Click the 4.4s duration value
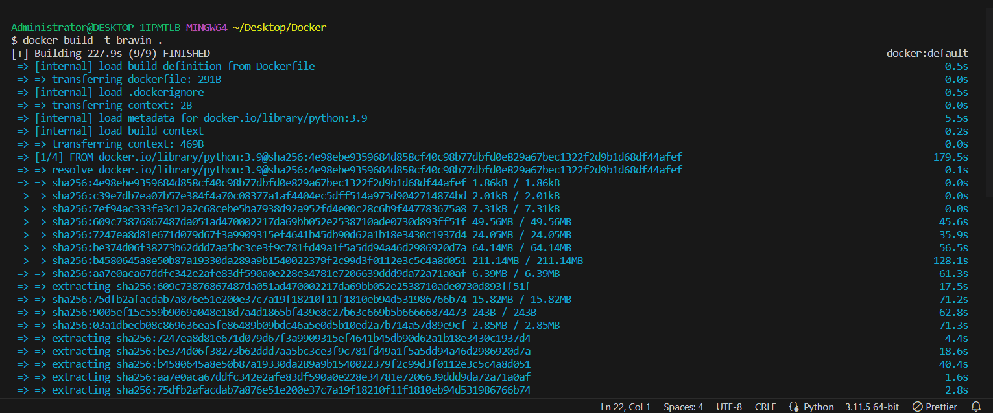Image resolution: width=993 pixels, height=413 pixels. (956, 338)
